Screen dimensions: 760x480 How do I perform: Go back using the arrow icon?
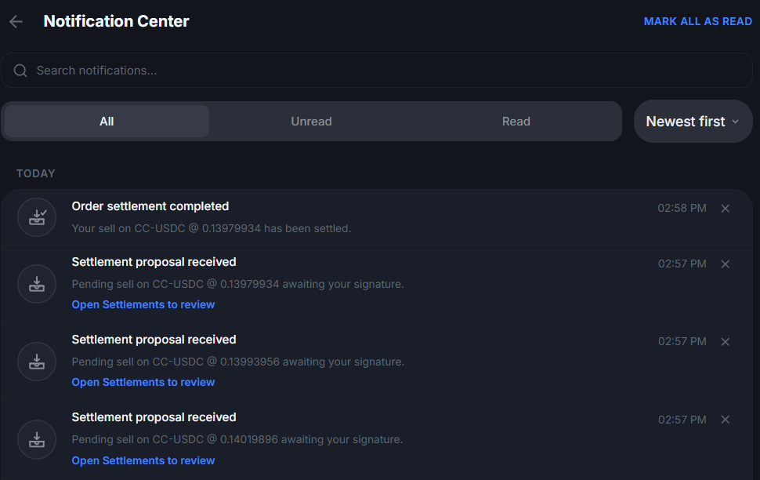16,21
